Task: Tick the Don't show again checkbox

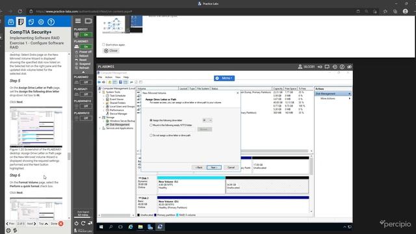Action: click(104, 45)
